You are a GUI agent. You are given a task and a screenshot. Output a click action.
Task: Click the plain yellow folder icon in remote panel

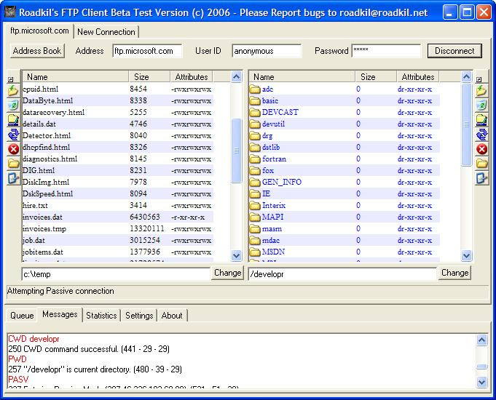[481, 164]
